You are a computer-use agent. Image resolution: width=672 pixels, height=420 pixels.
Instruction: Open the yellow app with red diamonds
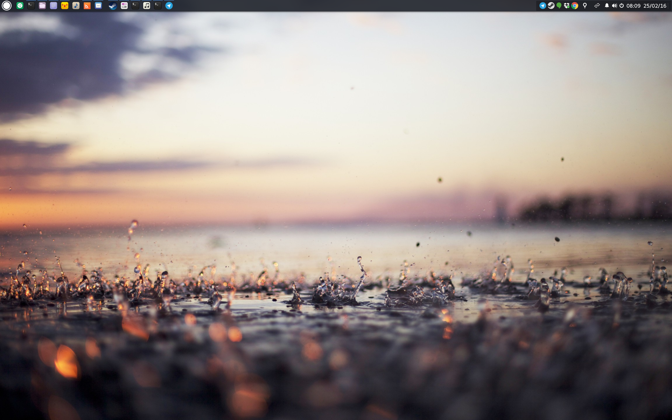(65, 6)
